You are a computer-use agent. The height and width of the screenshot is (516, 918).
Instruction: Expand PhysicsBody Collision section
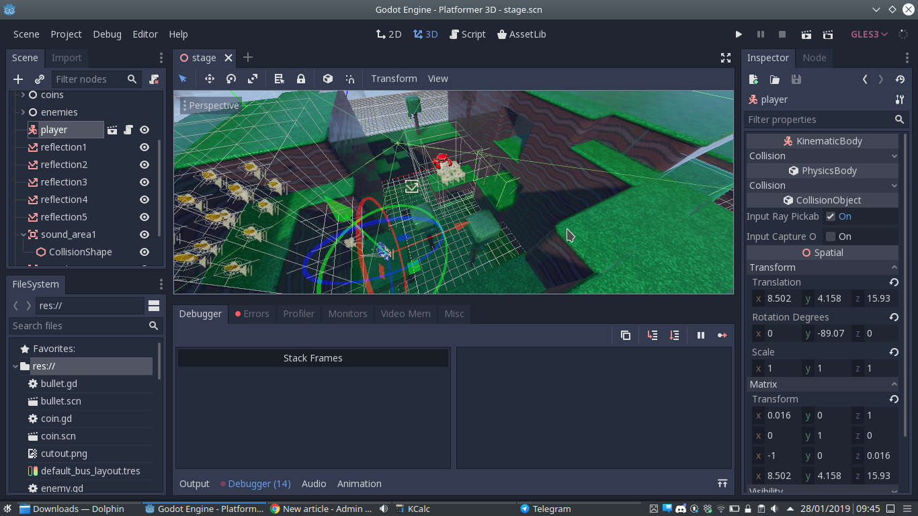pos(823,185)
